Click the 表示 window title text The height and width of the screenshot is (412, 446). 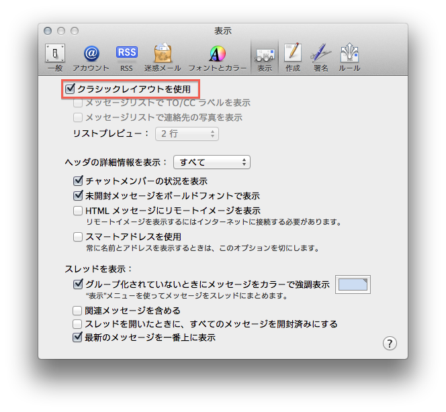(223, 31)
